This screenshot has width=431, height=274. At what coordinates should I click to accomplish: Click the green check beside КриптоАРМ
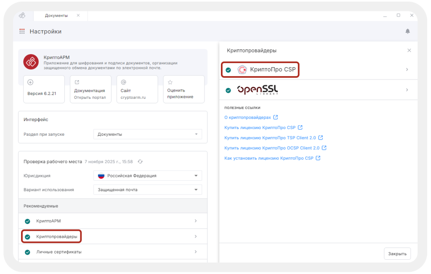pos(27,221)
